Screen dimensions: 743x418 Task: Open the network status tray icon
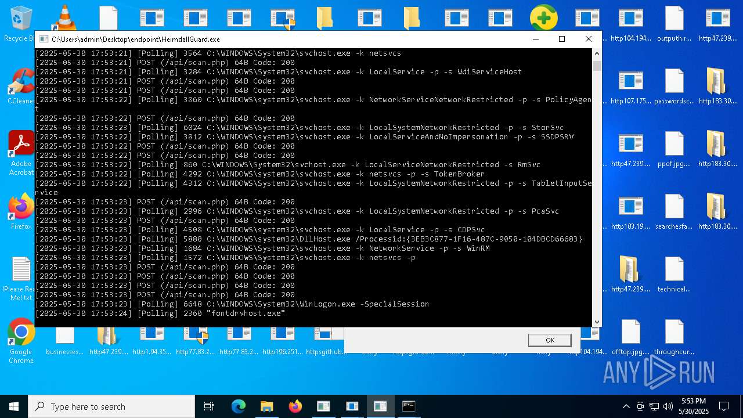pos(654,406)
